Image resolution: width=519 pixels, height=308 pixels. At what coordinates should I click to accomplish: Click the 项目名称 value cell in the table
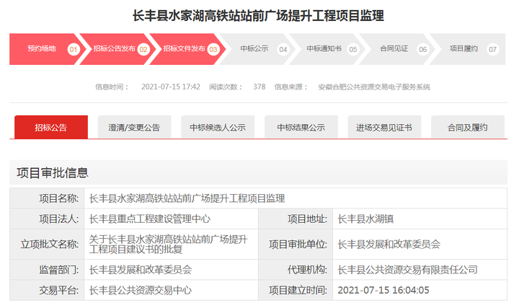tap(296, 198)
